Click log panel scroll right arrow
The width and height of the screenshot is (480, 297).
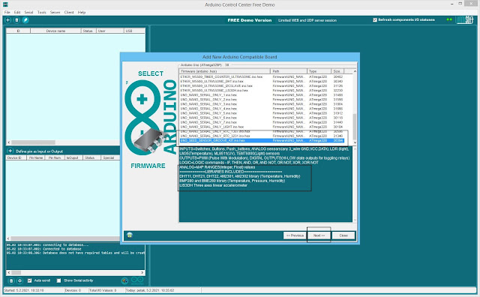142,272
